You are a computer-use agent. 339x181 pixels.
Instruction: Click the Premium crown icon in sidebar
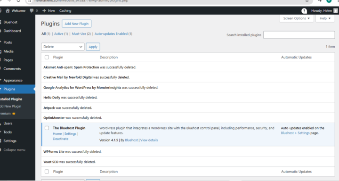pos(14,114)
